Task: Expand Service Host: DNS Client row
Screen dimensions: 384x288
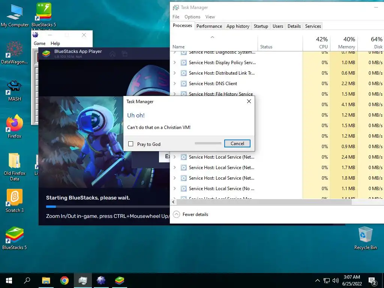Action: pos(175,84)
